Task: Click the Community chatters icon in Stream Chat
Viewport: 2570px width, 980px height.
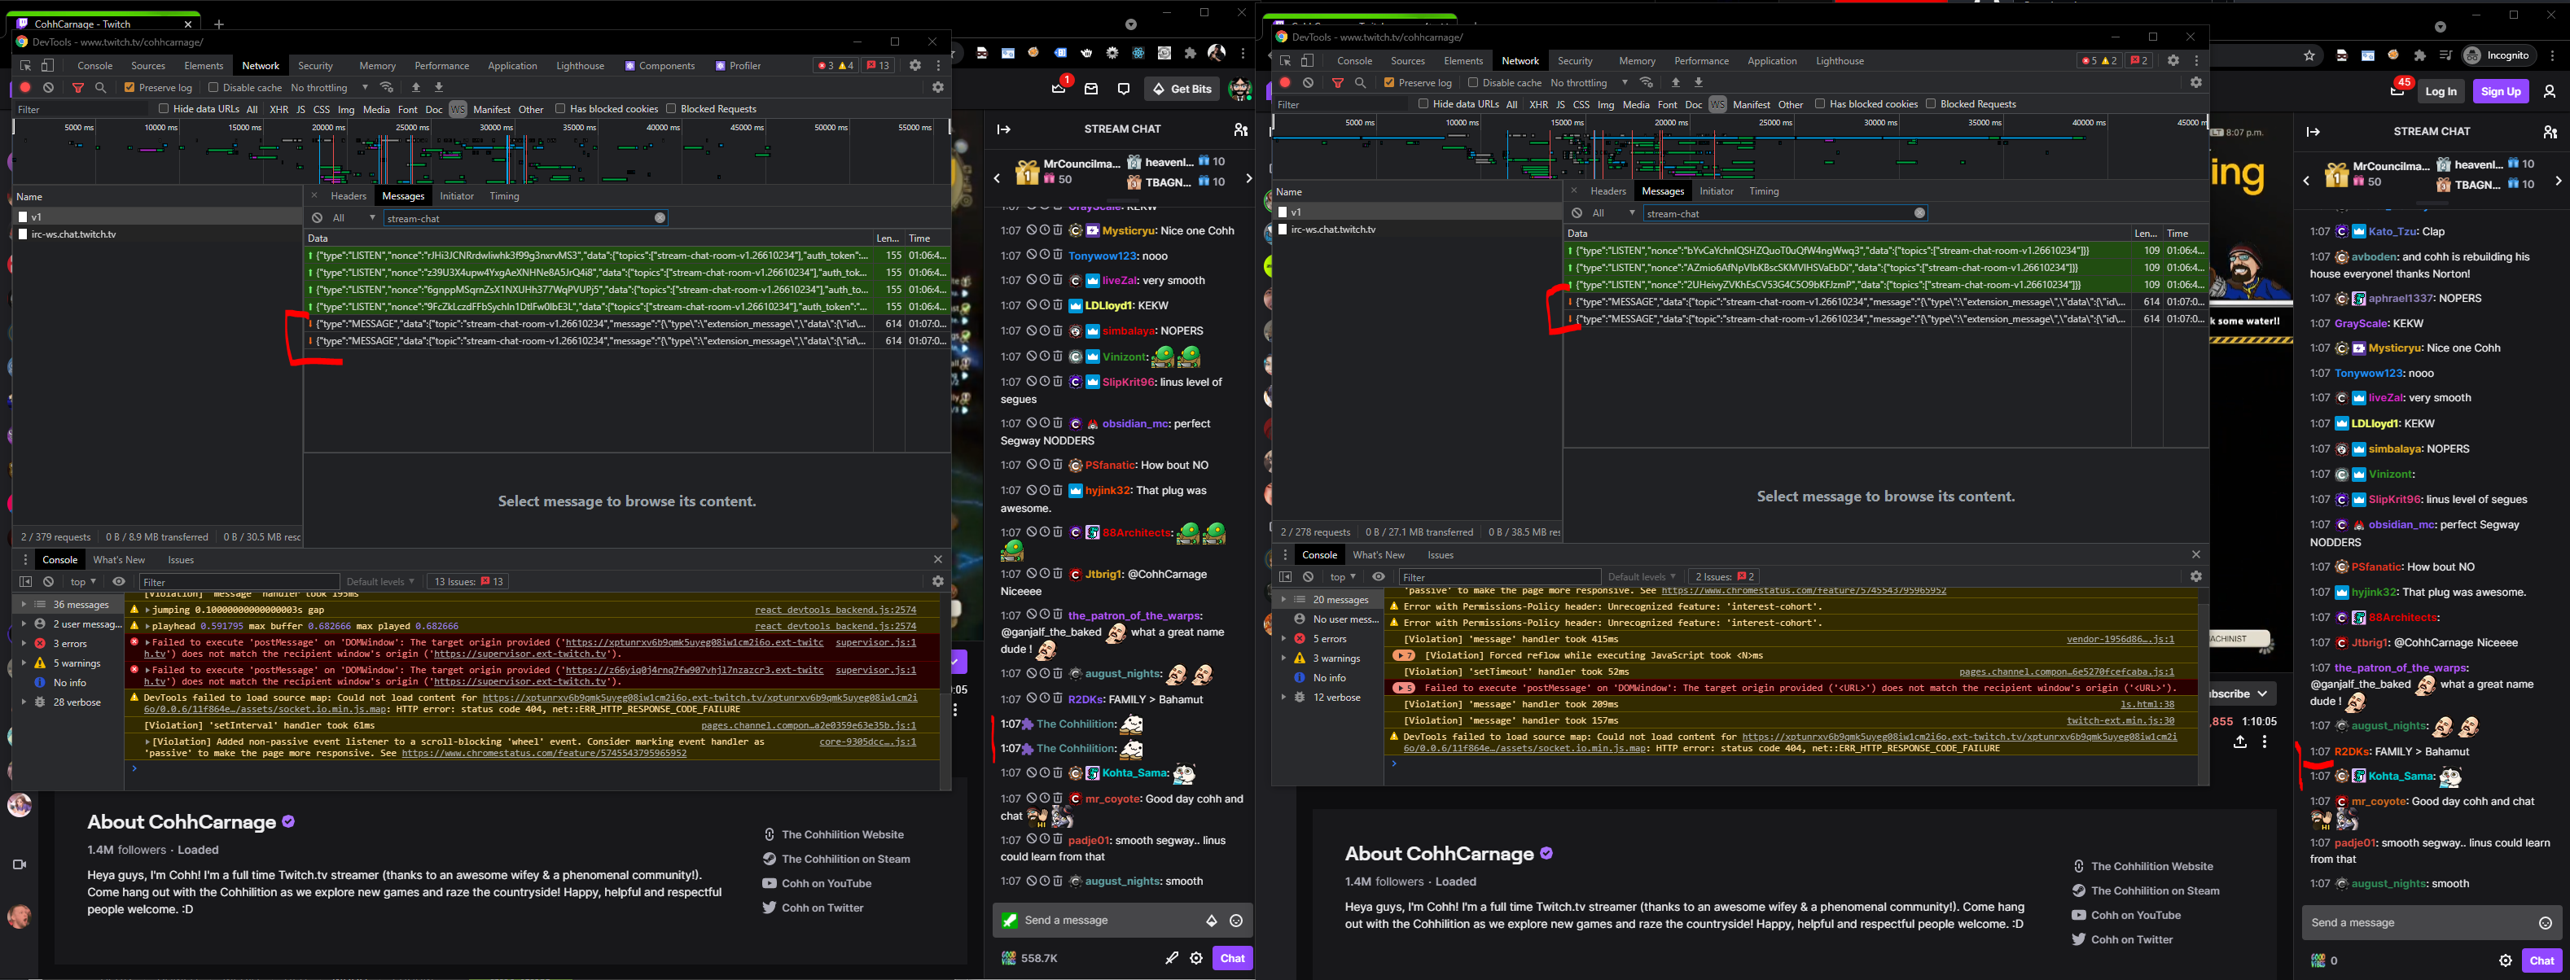Action: click(x=1240, y=129)
